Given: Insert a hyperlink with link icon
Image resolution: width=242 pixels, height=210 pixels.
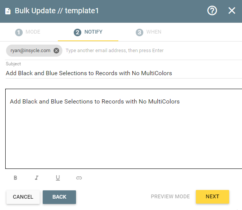Looking at the screenshot, I should tap(79, 178).
